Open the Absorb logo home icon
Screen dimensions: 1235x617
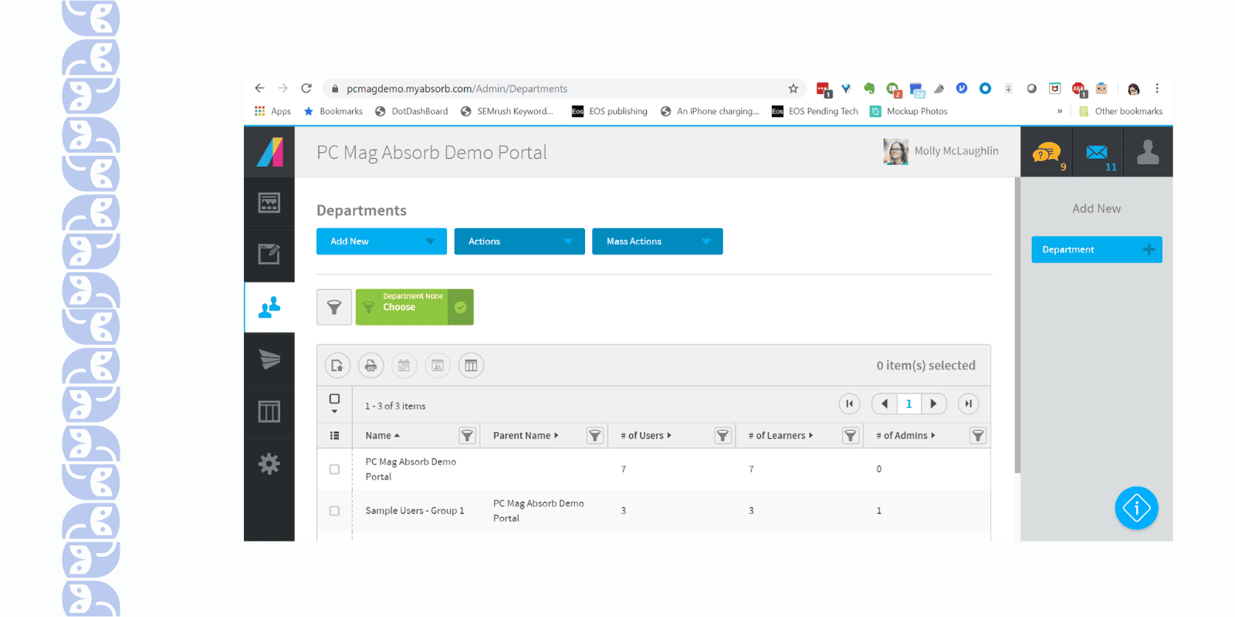pos(269,152)
